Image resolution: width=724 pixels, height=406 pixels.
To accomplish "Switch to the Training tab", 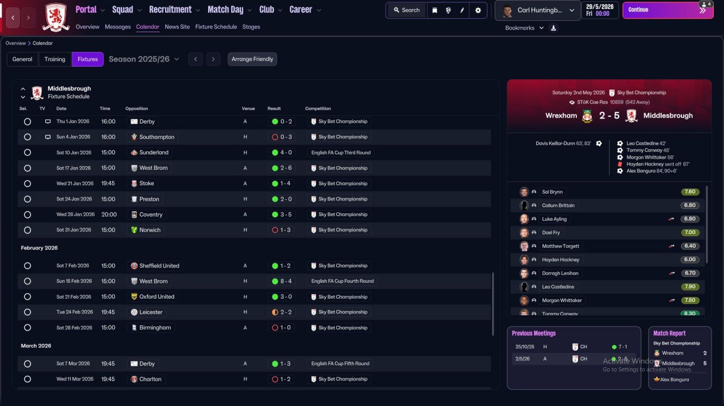I will tap(55, 59).
